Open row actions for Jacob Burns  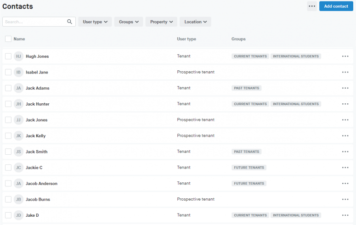click(345, 199)
